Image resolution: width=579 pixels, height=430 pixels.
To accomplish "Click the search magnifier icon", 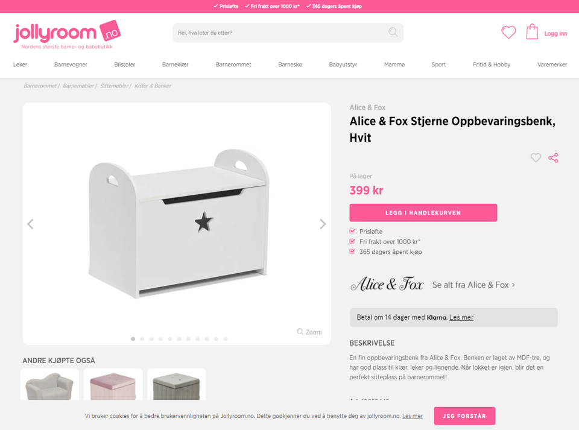I will click(x=393, y=33).
